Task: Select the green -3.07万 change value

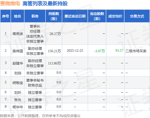Action: (x=99, y=51)
